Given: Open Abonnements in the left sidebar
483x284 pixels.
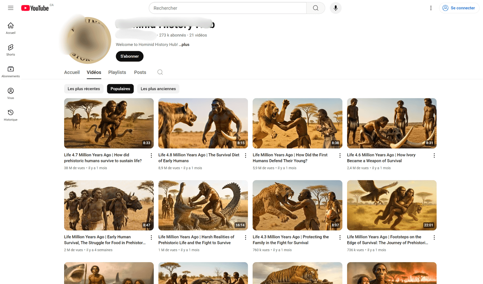Looking at the screenshot, I should tap(11, 72).
